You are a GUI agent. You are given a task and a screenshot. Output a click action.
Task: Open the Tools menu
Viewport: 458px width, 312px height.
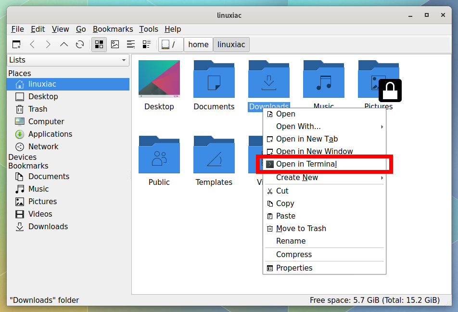pyautogui.click(x=148, y=29)
